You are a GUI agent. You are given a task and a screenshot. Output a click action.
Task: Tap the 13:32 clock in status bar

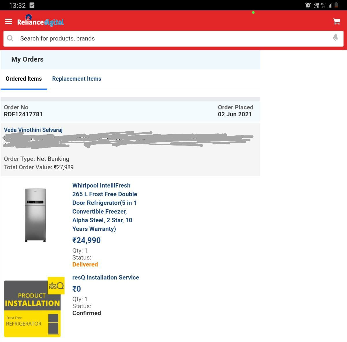[17, 5]
